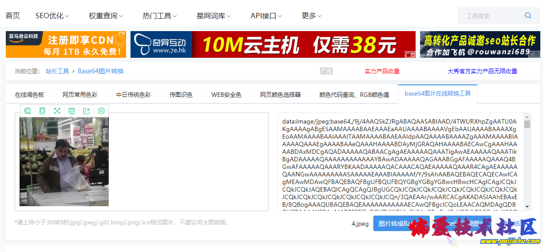The image size is (543, 252).
Task: Click the 图片转成Base64 blue button
Action: tap(401, 224)
